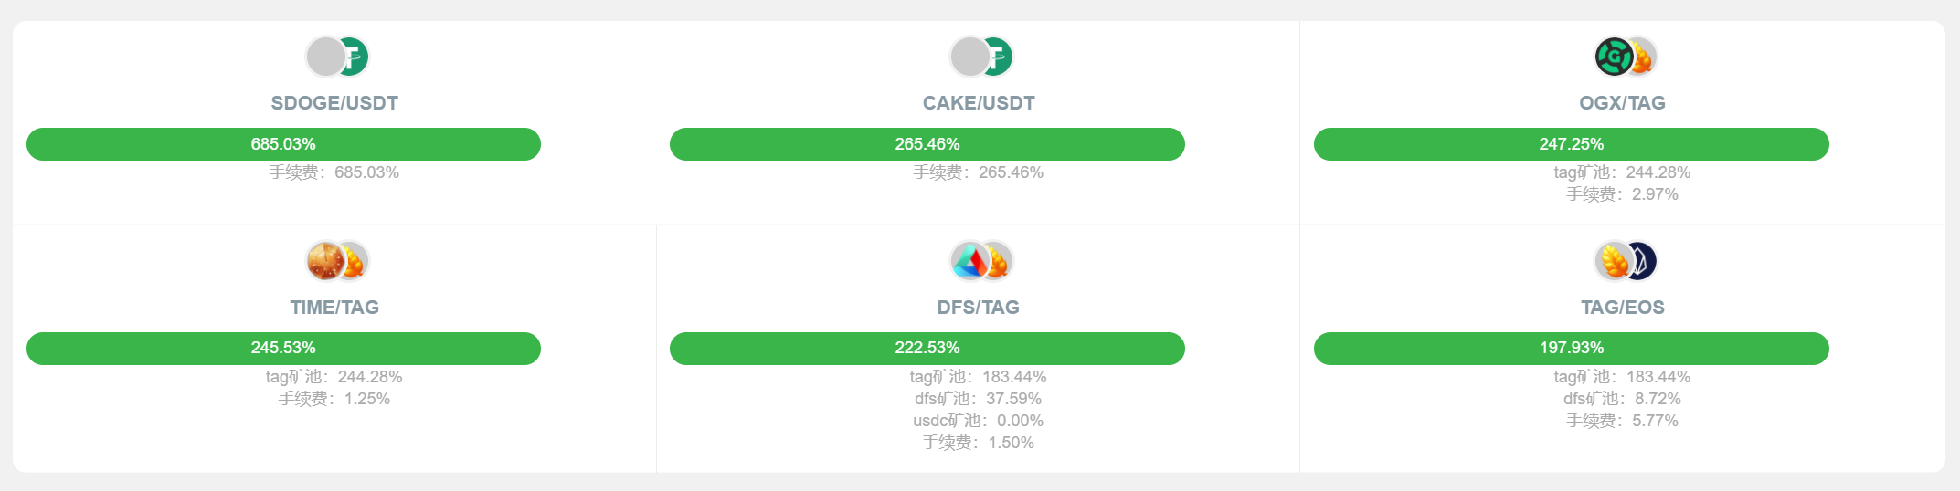Open the DFS/TAG pool title
Screen dimensions: 1960x491
979,308
